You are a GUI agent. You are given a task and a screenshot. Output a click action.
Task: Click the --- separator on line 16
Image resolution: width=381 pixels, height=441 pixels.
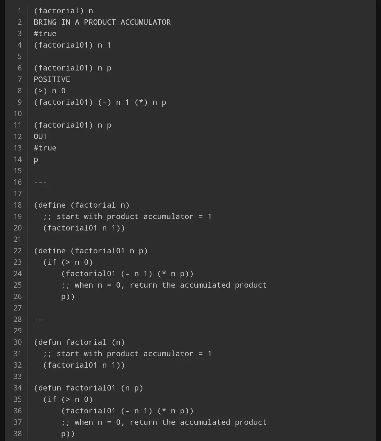click(40, 182)
